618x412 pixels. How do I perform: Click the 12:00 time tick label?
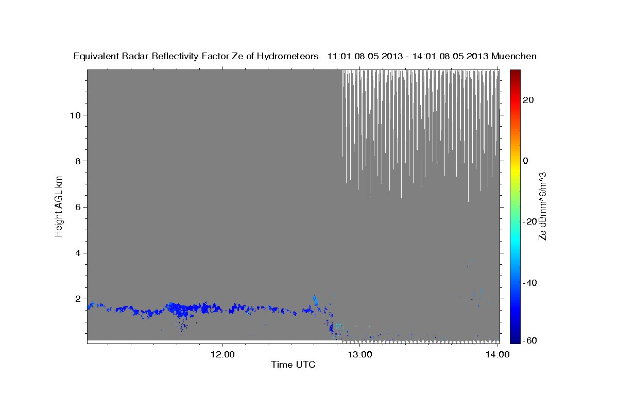(223, 354)
